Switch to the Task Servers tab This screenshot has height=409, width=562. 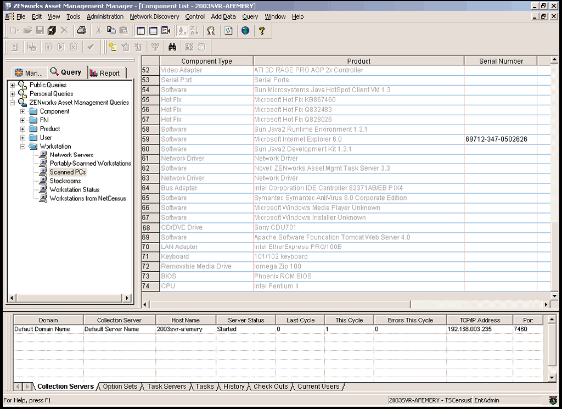pyautogui.click(x=167, y=386)
